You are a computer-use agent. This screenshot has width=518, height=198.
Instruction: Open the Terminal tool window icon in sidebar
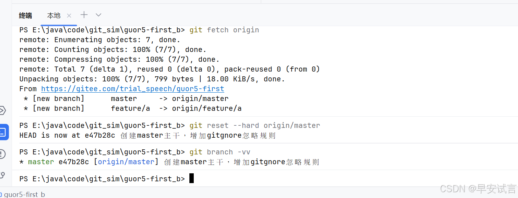(2, 132)
